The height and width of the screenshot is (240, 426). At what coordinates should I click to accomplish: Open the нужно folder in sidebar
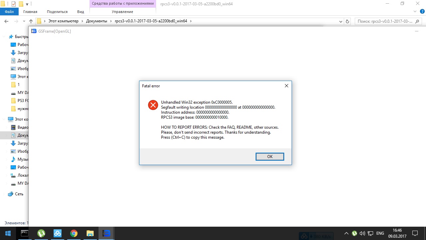[x=20, y=109]
